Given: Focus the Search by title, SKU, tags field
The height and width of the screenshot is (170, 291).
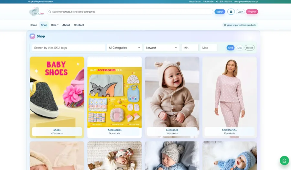Looking at the screenshot, I should 69,48.
